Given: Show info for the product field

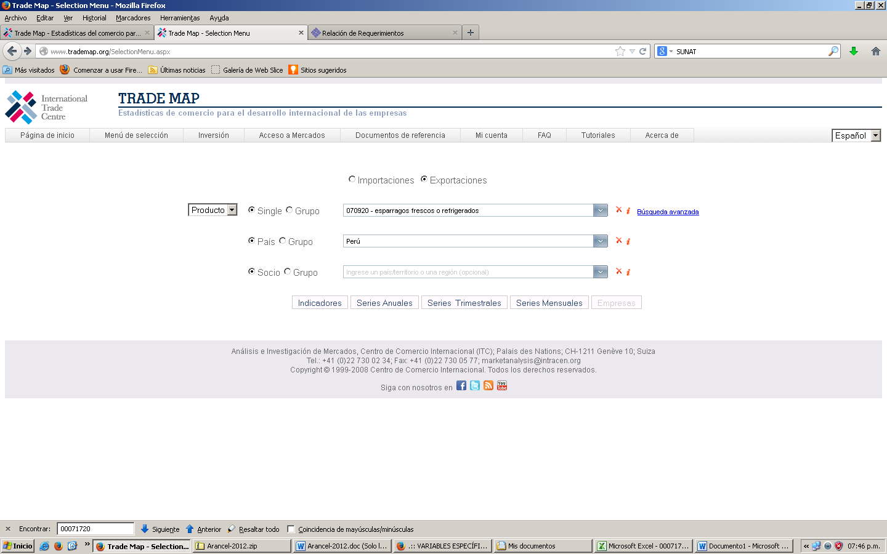Looking at the screenshot, I should click(628, 211).
